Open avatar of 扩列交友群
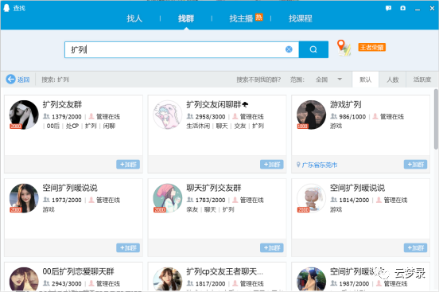439x292 pixels. point(24,115)
